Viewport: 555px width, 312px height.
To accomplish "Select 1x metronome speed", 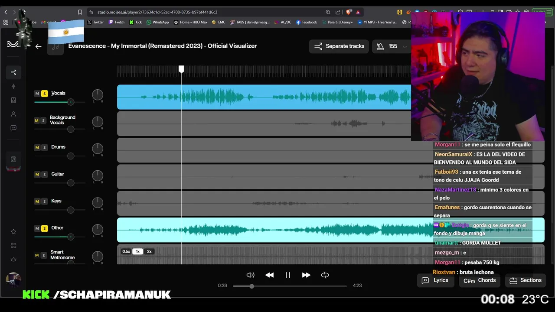I will click(137, 251).
